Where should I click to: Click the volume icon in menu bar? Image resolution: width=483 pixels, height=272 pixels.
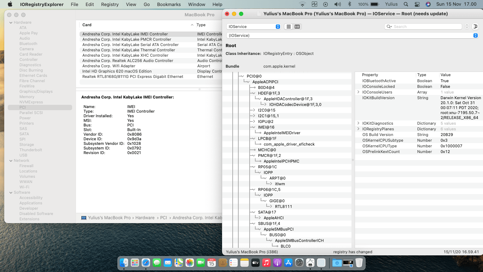click(338, 4)
